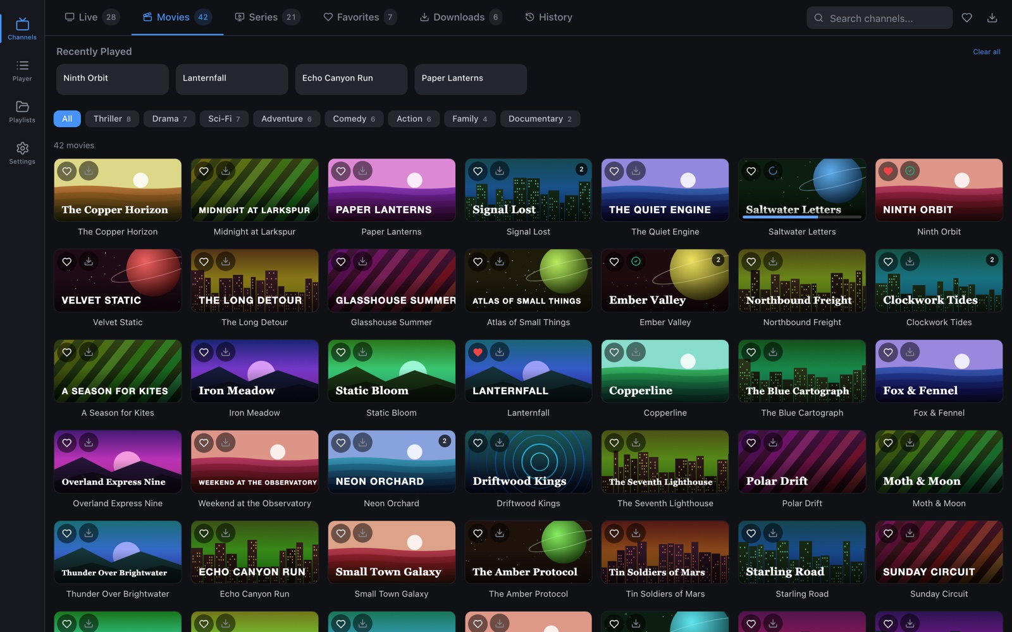The image size is (1012, 632).
Task: Open the Neon Orchard thumbnail
Action: (x=392, y=461)
